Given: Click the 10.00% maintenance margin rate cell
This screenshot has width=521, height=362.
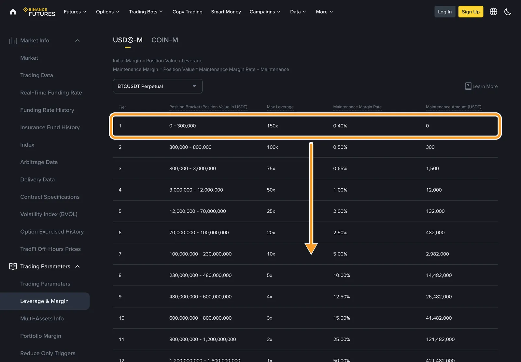Looking at the screenshot, I should coord(342,275).
